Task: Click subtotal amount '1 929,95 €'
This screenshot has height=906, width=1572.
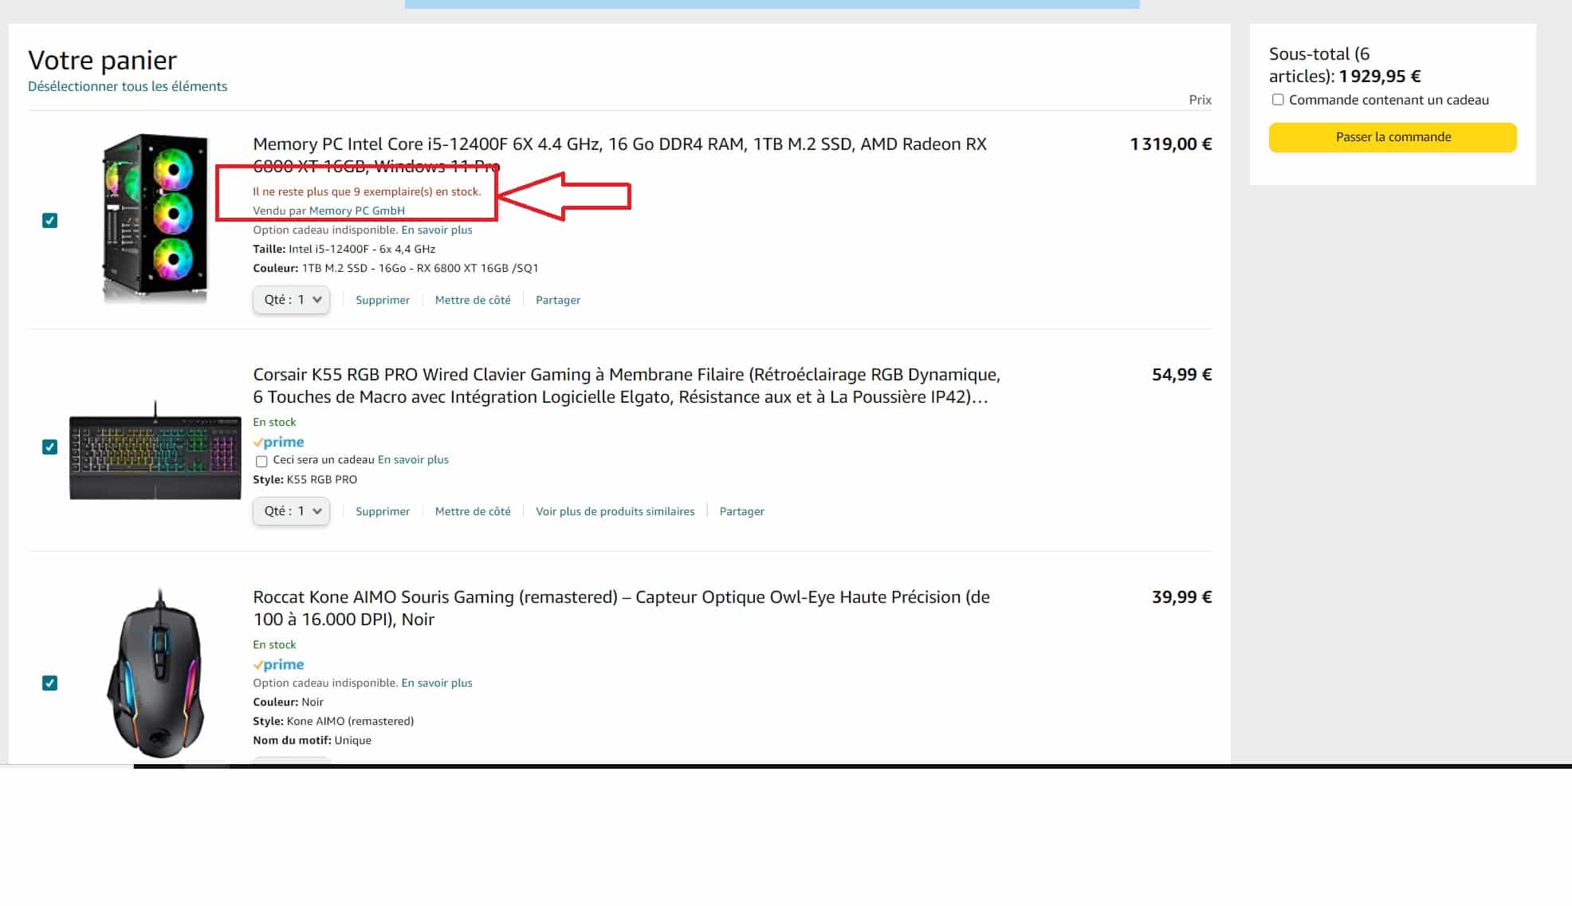Action: 1380,77
